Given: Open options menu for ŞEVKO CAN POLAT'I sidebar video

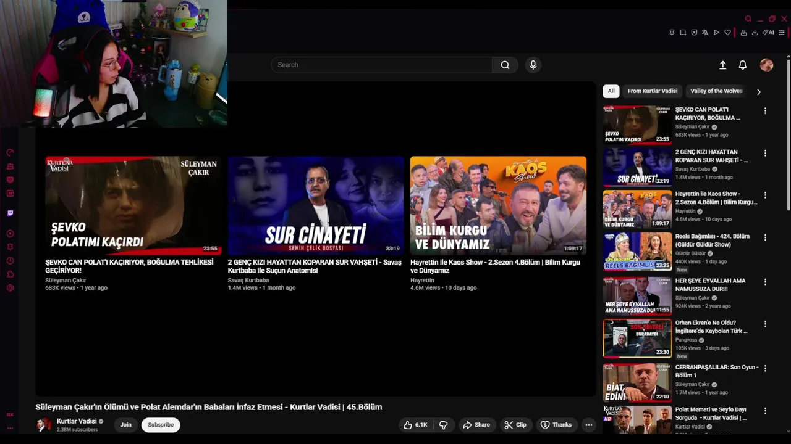Looking at the screenshot, I should point(765,111).
